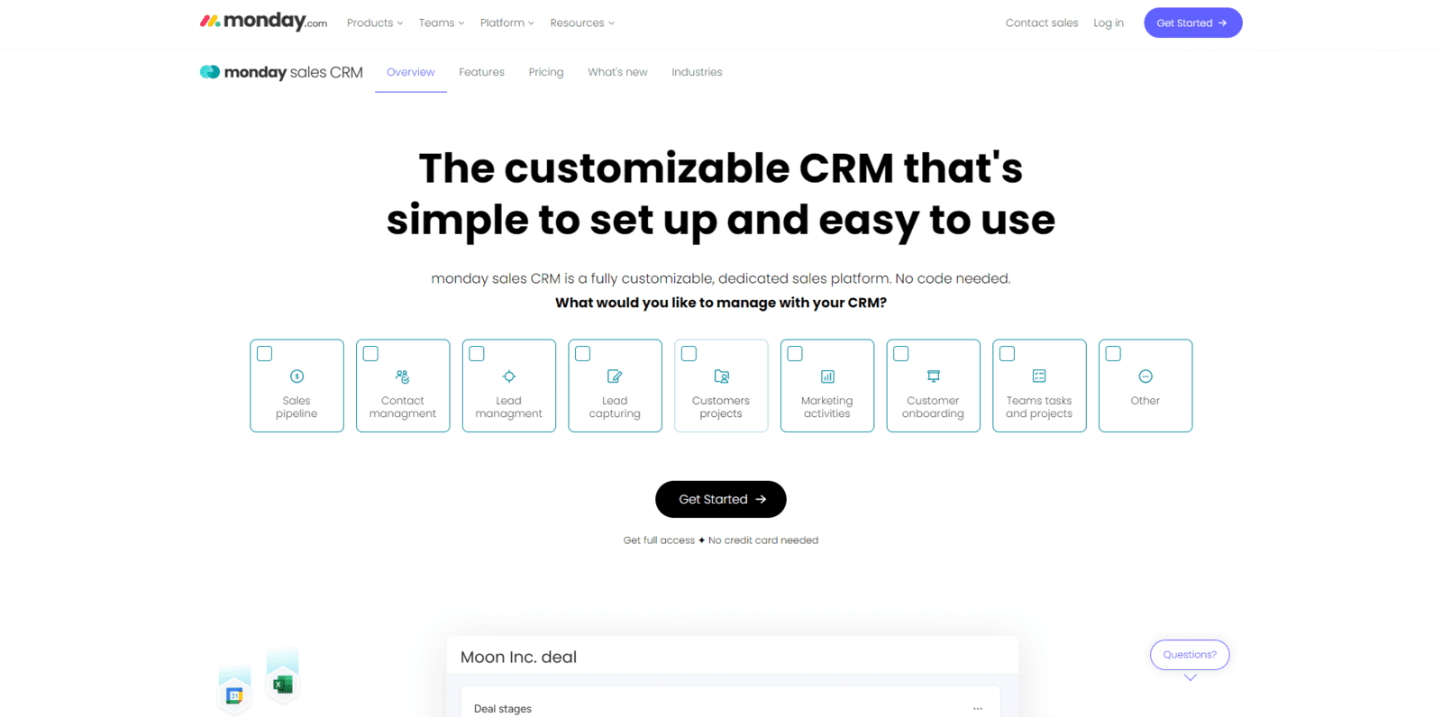The height and width of the screenshot is (717, 1442).
Task: Open the Industries tab
Action: pos(697,72)
